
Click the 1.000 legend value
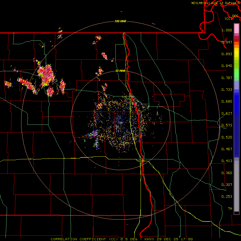point(227,30)
